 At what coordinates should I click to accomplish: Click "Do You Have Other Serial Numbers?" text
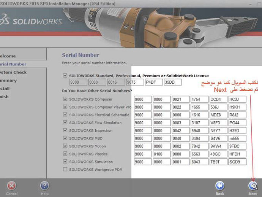point(97,91)
